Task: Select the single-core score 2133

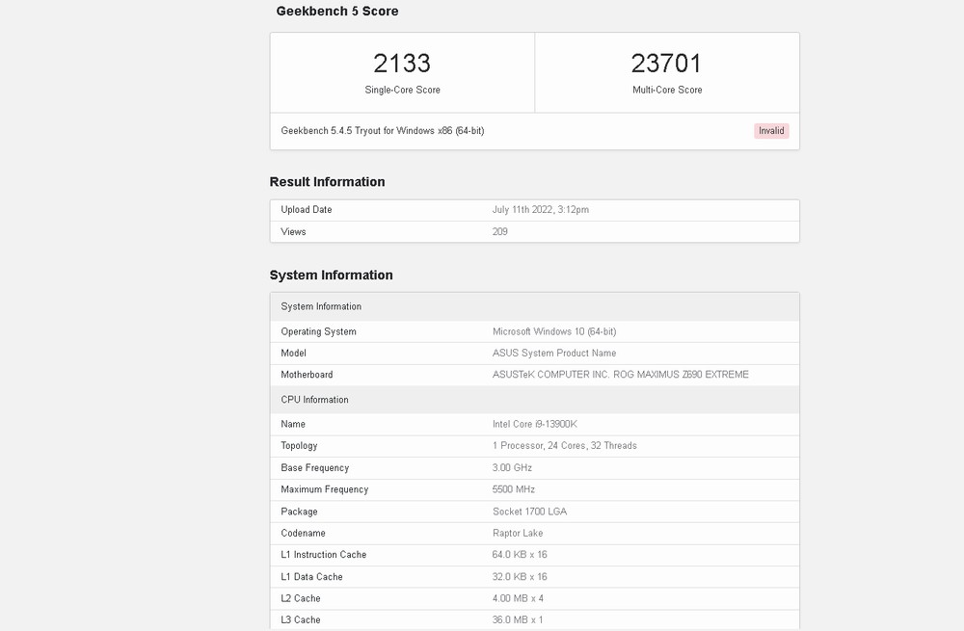Action: (402, 64)
